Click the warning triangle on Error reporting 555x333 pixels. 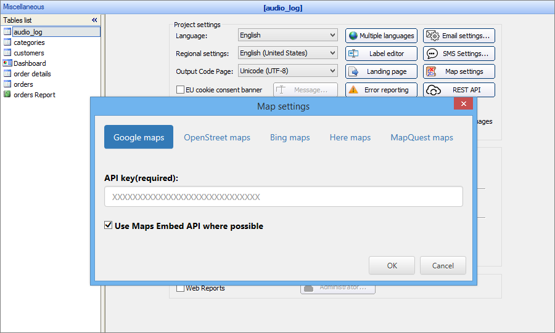[353, 90]
